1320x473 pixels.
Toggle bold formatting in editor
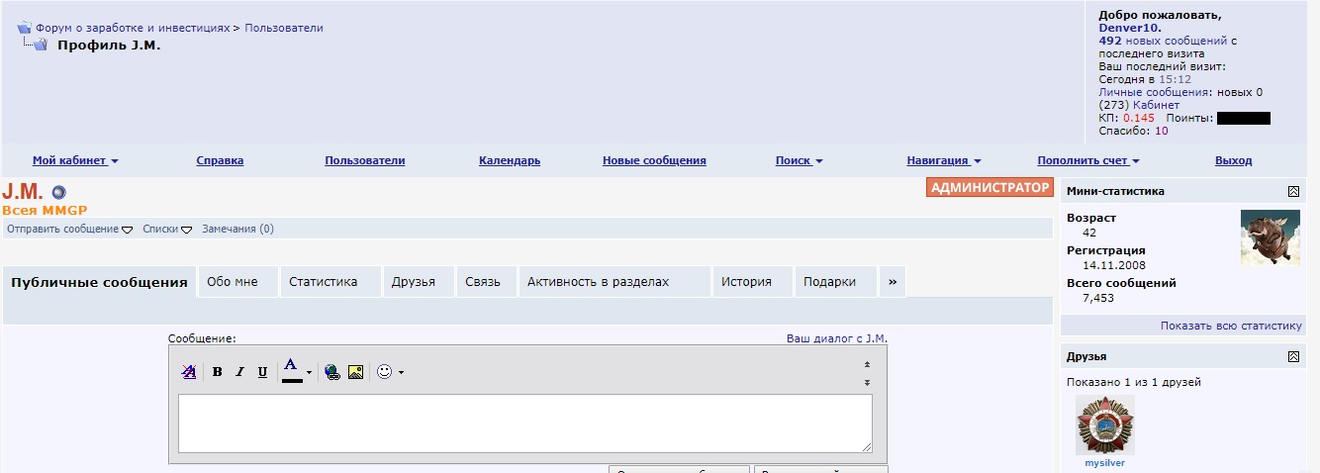217,372
